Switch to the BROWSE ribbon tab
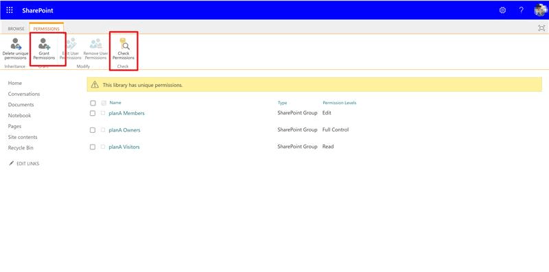The height and width of the screenshot is (272, 549). pos(16,29)
